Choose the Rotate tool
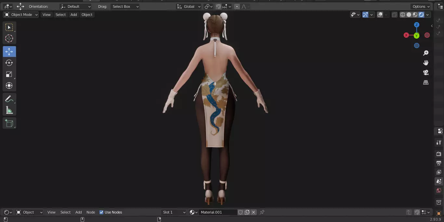 click(x=9, y=63)
